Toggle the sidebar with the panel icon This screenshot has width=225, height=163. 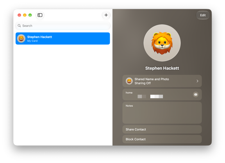[40, 15]
